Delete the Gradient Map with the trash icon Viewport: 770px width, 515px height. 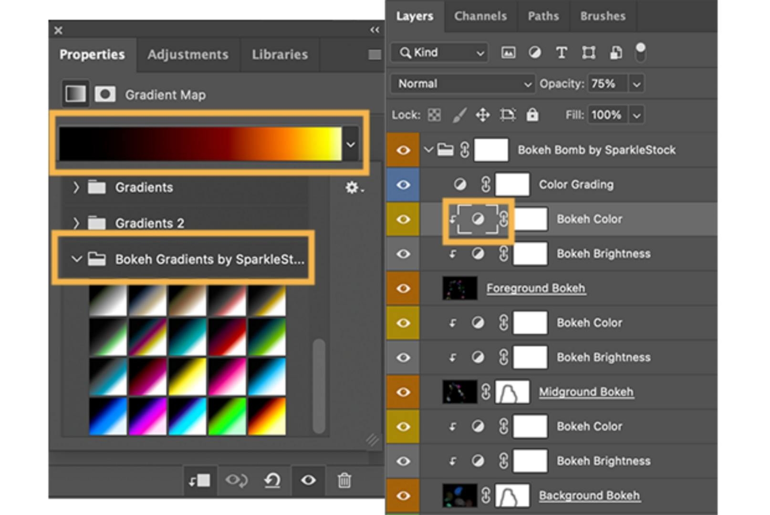[x=344, y=481]
